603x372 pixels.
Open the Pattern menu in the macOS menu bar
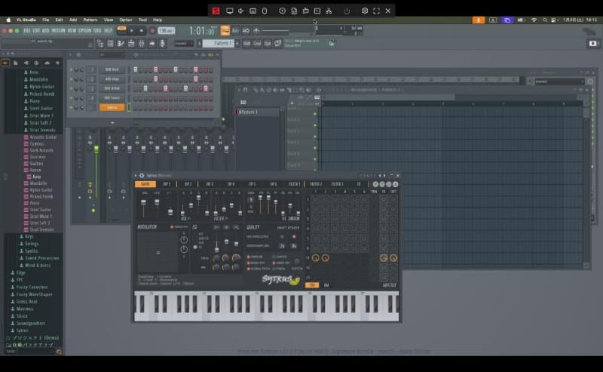(x=90, y=20)
